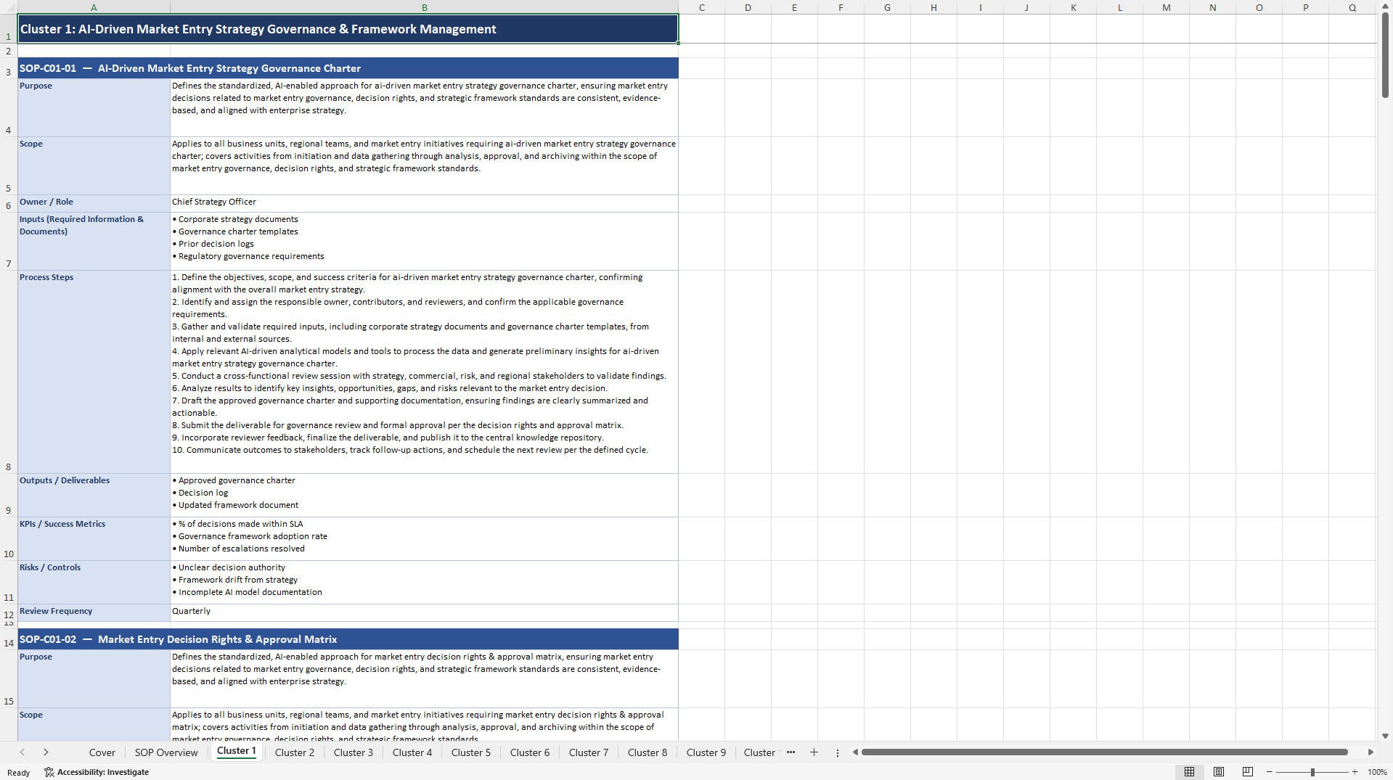Select row 14 header
Viewport: 1393px width, 780px height.
click(x=9, y=639)
